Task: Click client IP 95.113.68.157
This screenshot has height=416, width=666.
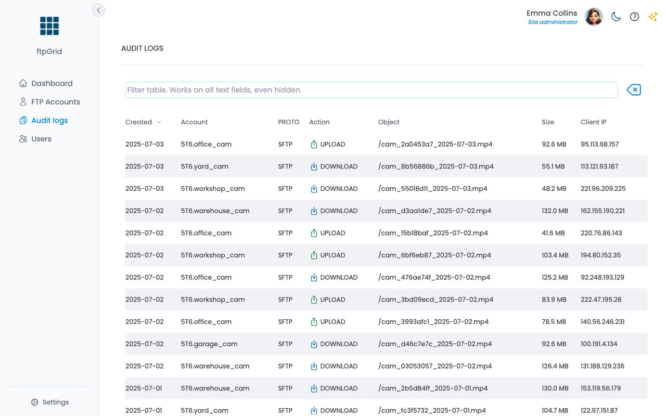Action: pyautogui.click(x=599, y=144)
